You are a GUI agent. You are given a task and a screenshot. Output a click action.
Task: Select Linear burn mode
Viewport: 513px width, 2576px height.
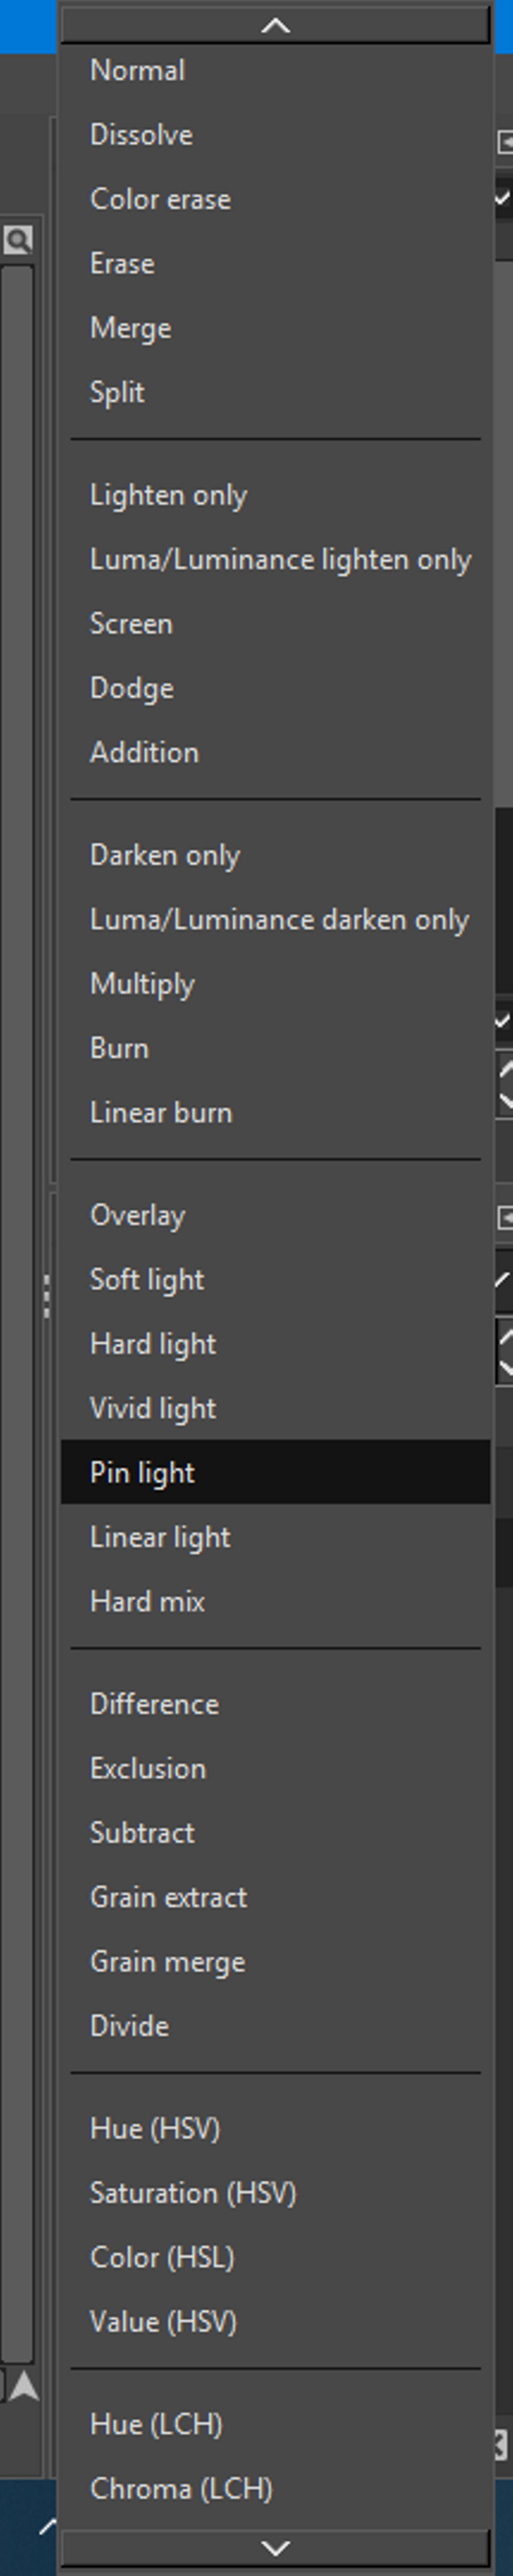click(275, 1113)
